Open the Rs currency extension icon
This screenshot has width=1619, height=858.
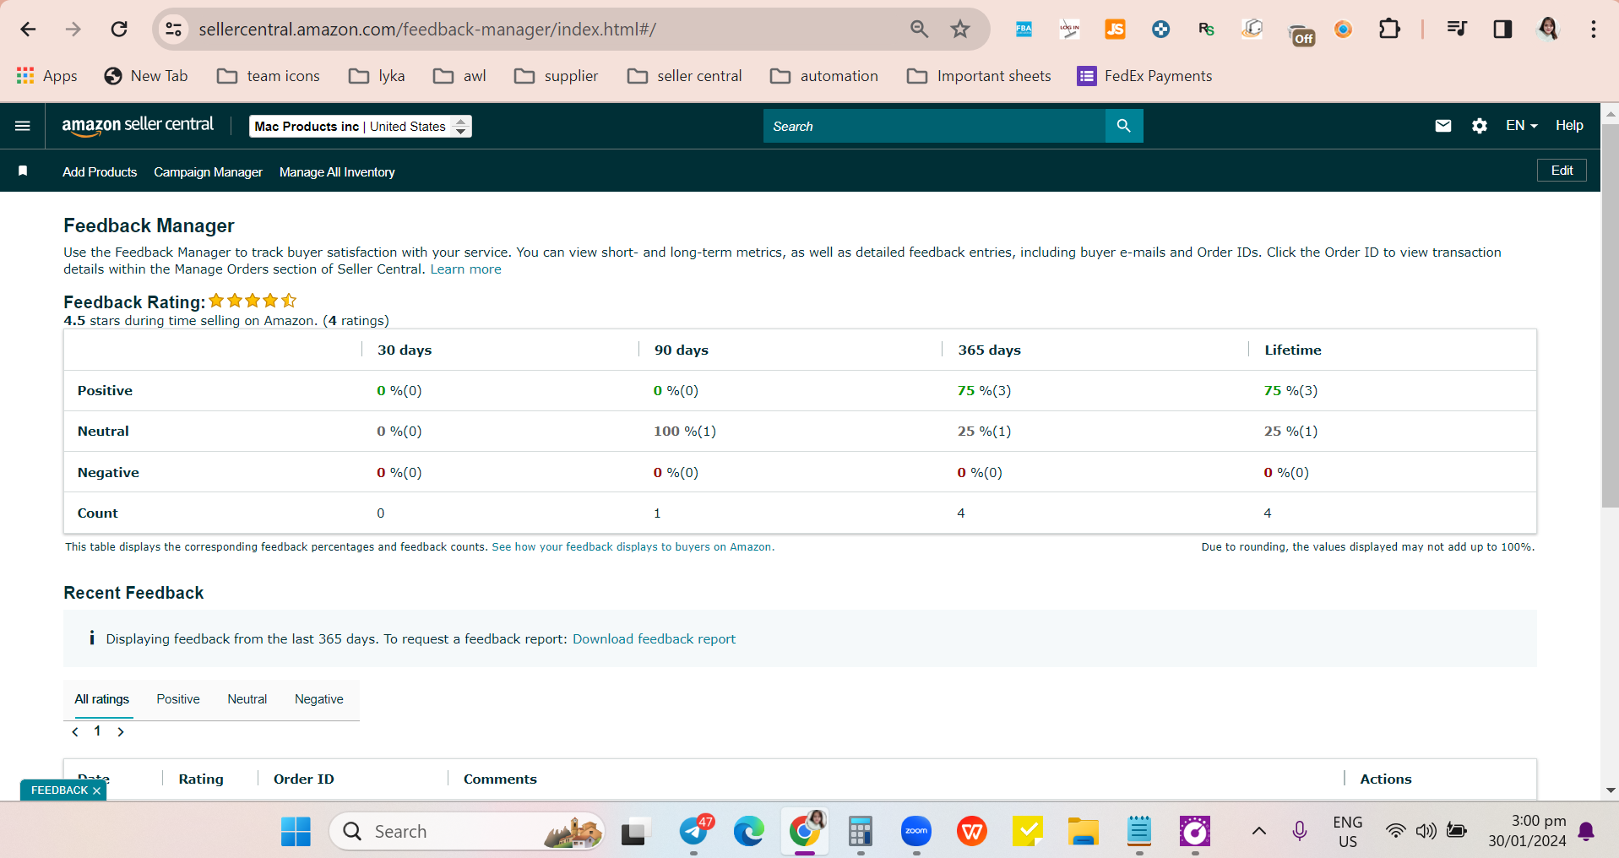[1206, 30]
